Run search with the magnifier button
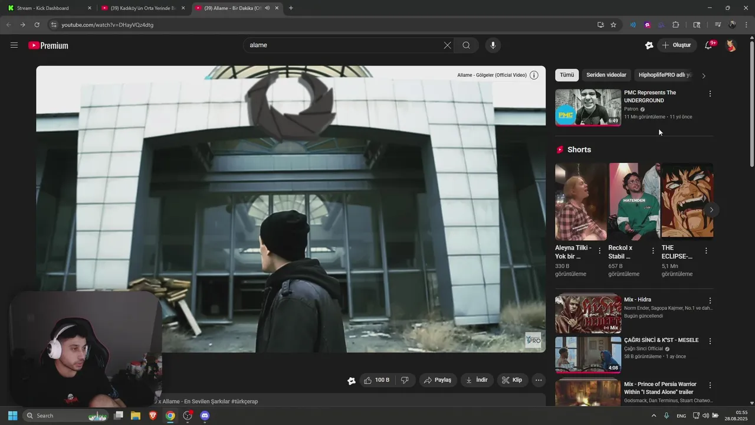This screenshot has height=425, width=755. coord(466,45)
